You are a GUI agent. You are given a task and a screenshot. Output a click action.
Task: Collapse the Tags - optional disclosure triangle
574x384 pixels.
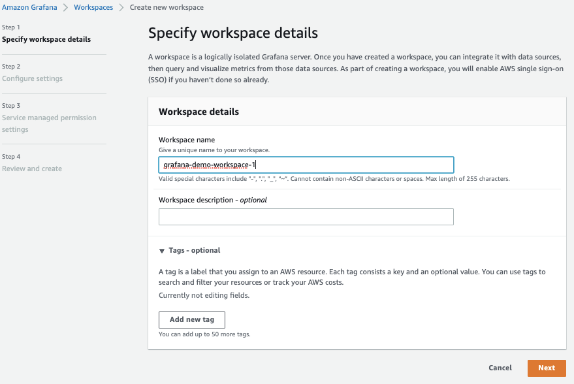click(162, 251)
